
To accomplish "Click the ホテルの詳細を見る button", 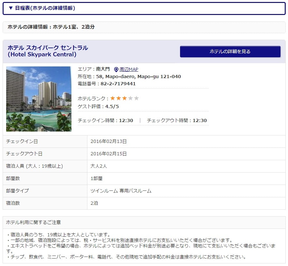I will [x=230, y=51].
